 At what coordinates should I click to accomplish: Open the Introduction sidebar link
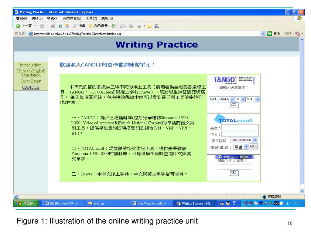click(31, 65)
